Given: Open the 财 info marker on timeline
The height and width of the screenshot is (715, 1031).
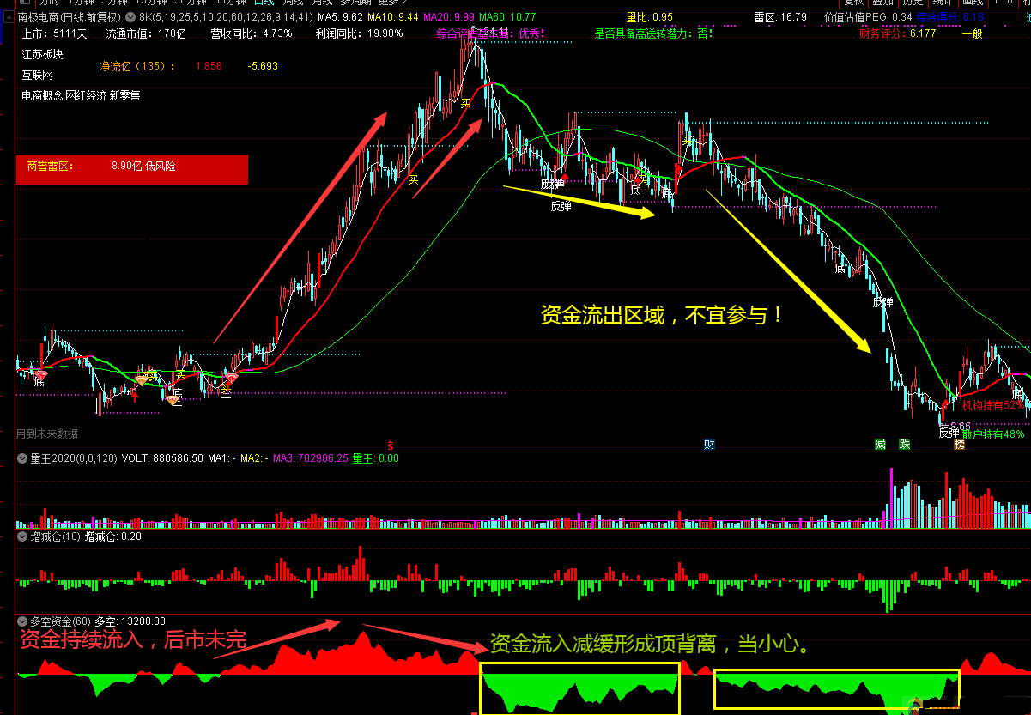Looking at the screenshot, I should [709, 444].
